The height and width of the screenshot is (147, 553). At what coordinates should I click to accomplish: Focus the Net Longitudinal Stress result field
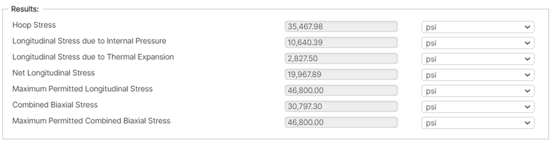341,75
